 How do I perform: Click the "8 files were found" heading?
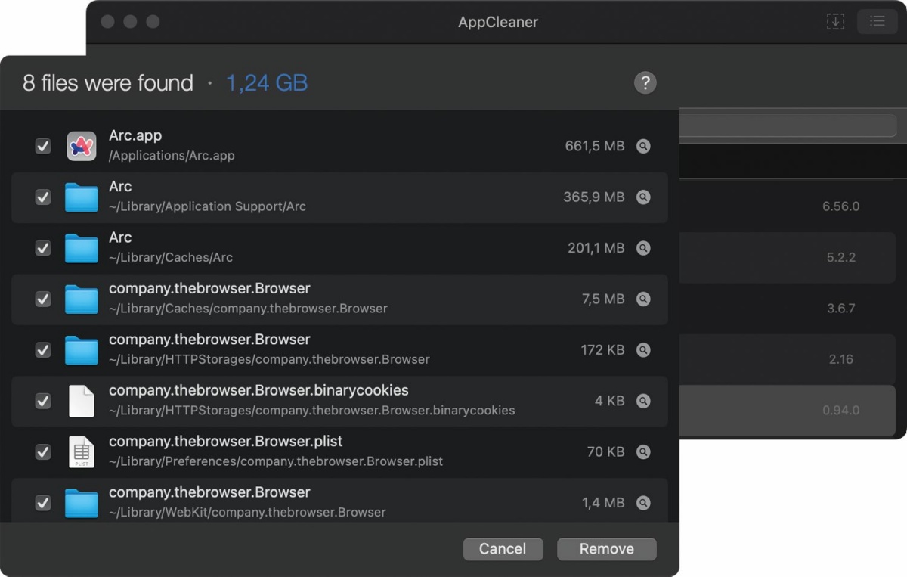pyautogui.click(x=108, y=83)
